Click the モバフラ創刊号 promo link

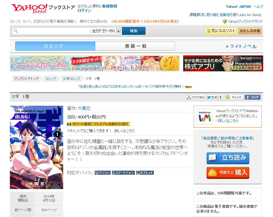tap(131, 87)
